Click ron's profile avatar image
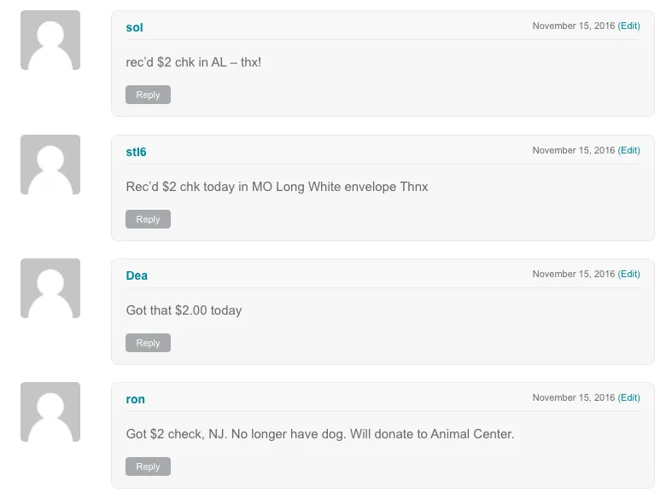Viewport: 672px width, 498px height. [50, 412]
